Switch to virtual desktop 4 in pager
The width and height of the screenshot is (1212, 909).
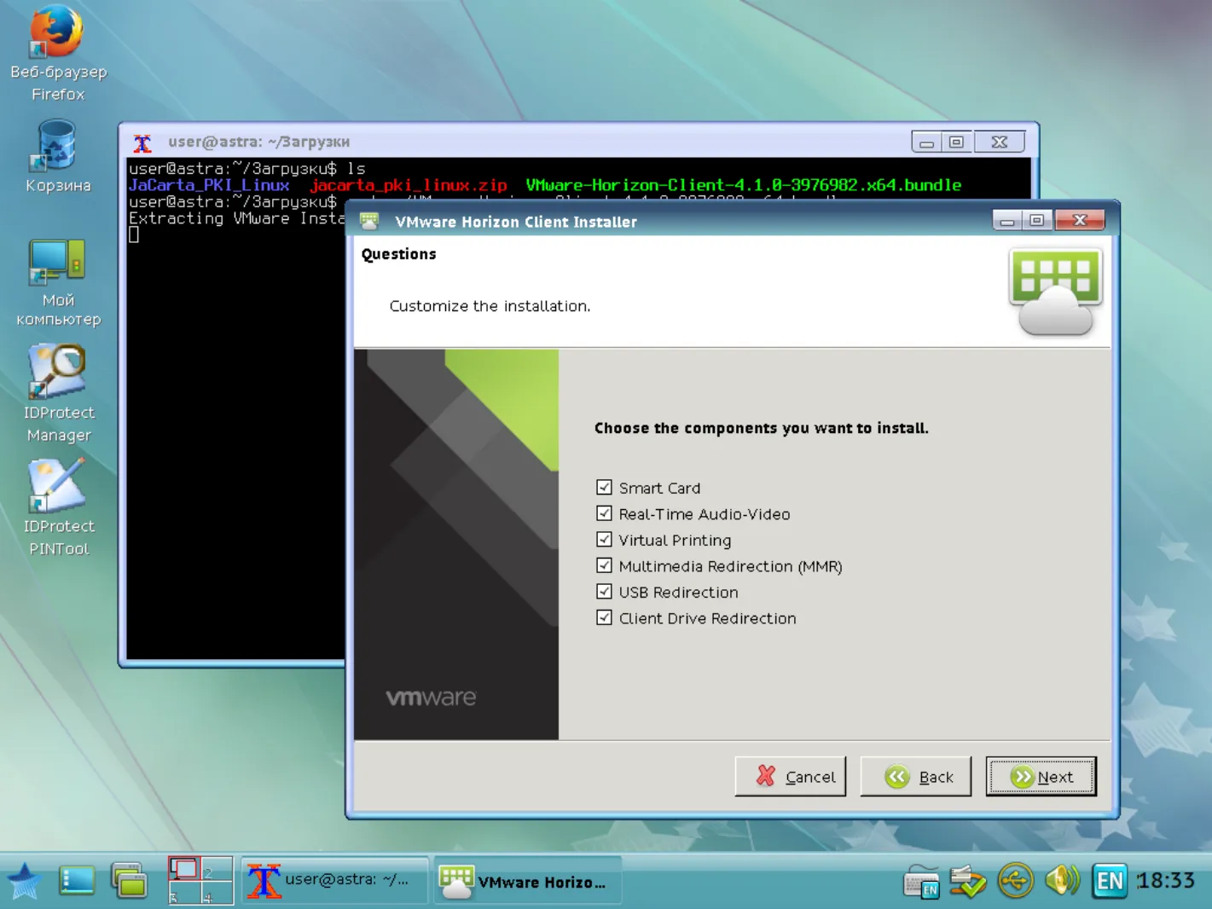(x=217, y=893)
